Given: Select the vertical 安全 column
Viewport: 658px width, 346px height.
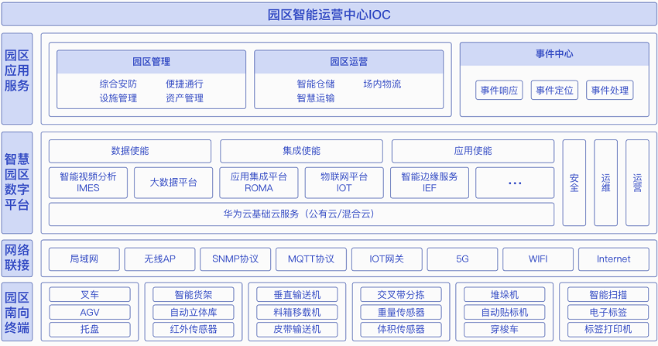Looking at the screenshot, I should point(574,183).
